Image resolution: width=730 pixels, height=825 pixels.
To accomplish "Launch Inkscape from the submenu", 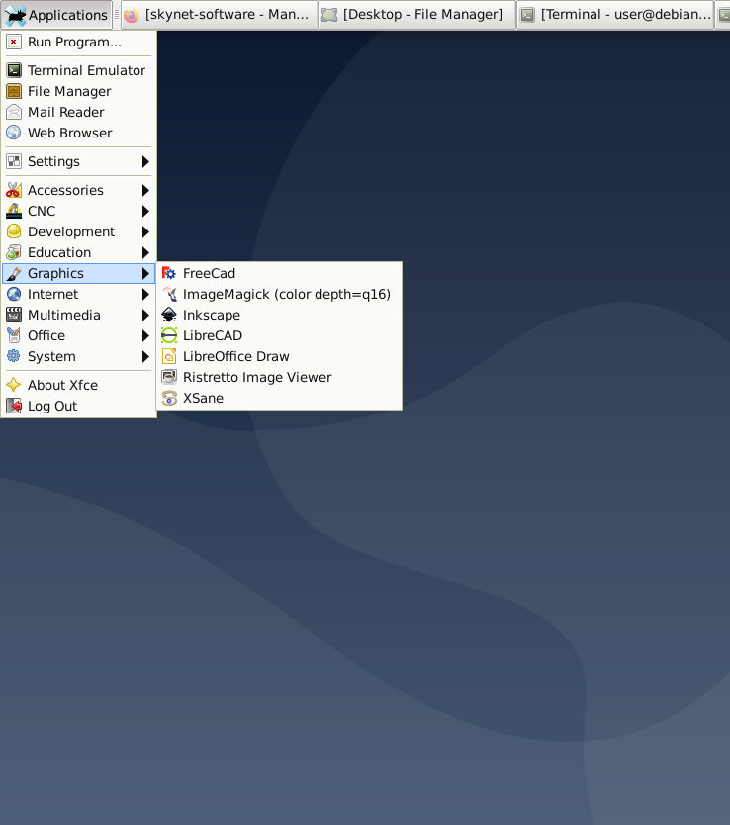I will point(279,315).
